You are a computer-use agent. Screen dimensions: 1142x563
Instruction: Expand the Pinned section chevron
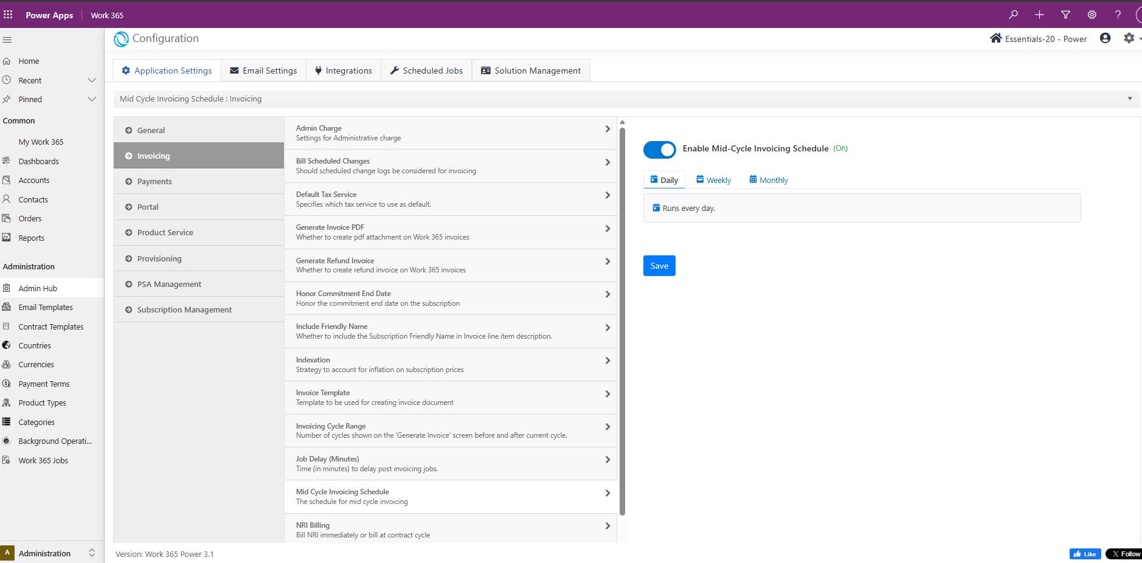click(92, 99)
